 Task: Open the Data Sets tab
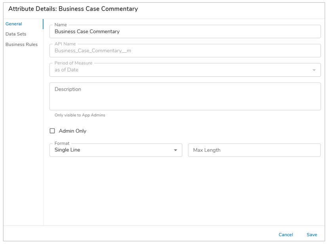(16, 34)
